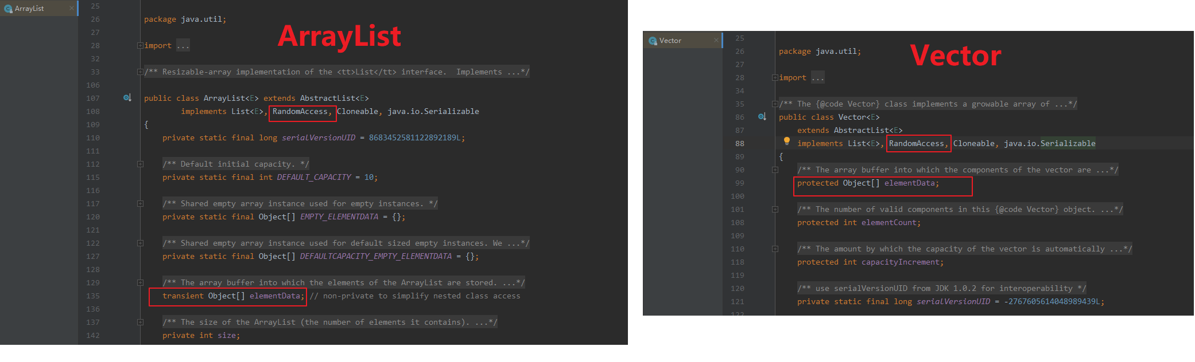Expand the '{@code Vector} class implements' Javadoc fold
1195x362 pixels.
[775, 104]
